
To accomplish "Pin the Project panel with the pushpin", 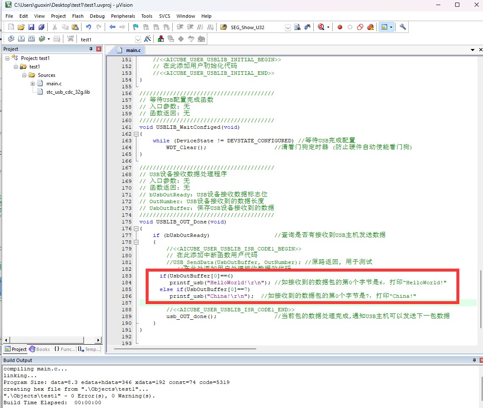I will click(x=91, y=49).
